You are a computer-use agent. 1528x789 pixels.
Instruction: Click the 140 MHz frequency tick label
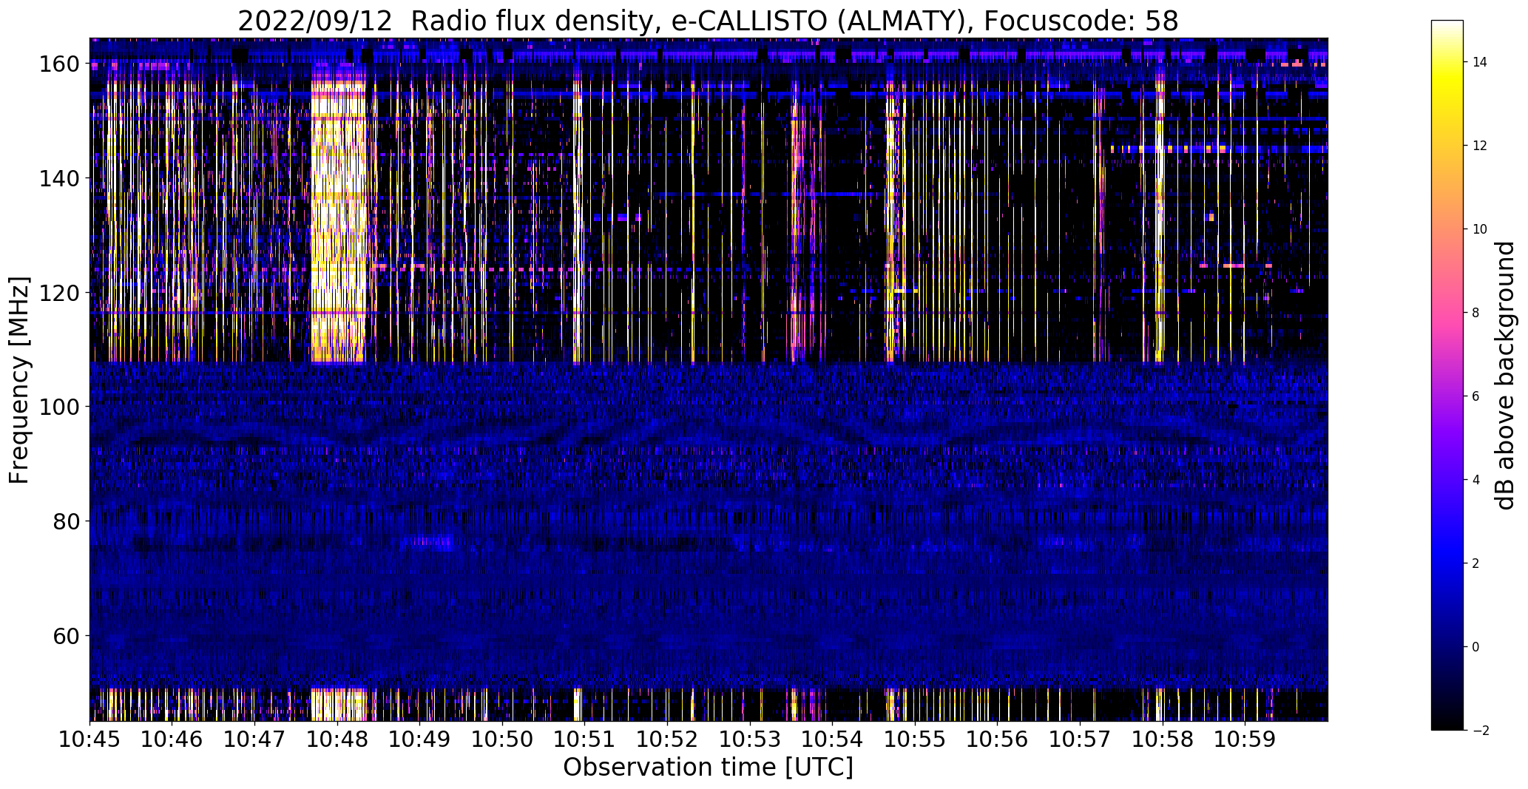[x=59, y=179]
